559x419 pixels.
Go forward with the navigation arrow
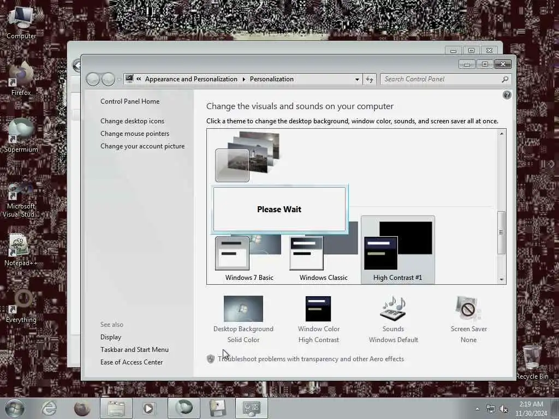pyautogui.click(x=108, y=79)
